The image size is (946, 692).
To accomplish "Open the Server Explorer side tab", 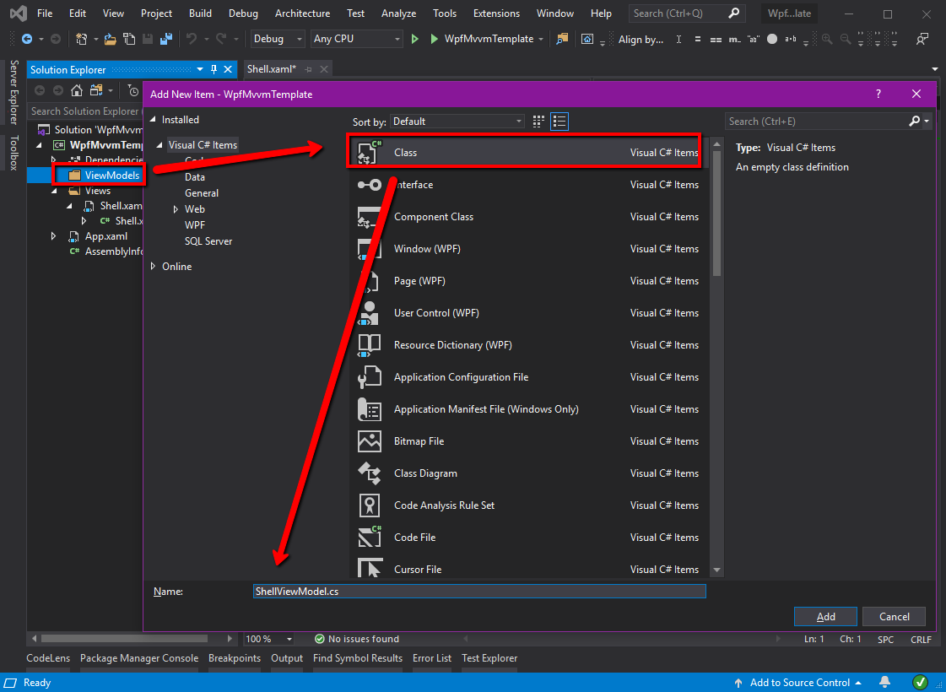I will [x=14, y=92].
